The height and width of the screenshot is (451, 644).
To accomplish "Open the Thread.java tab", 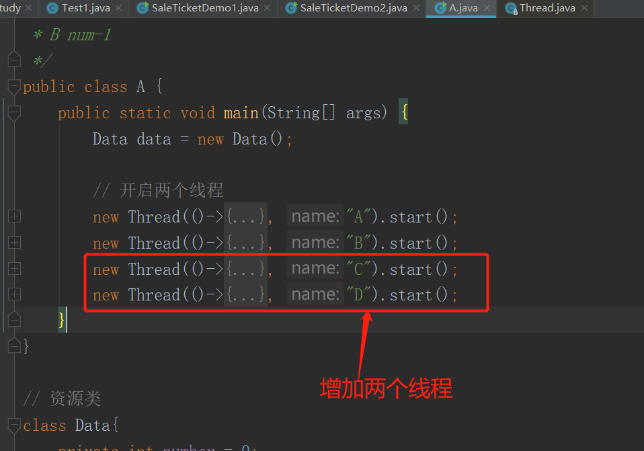I will [547, 8].
